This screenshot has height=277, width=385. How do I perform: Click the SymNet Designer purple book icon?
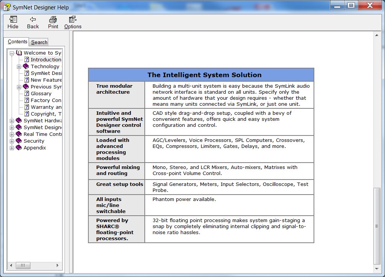point(19,127)
